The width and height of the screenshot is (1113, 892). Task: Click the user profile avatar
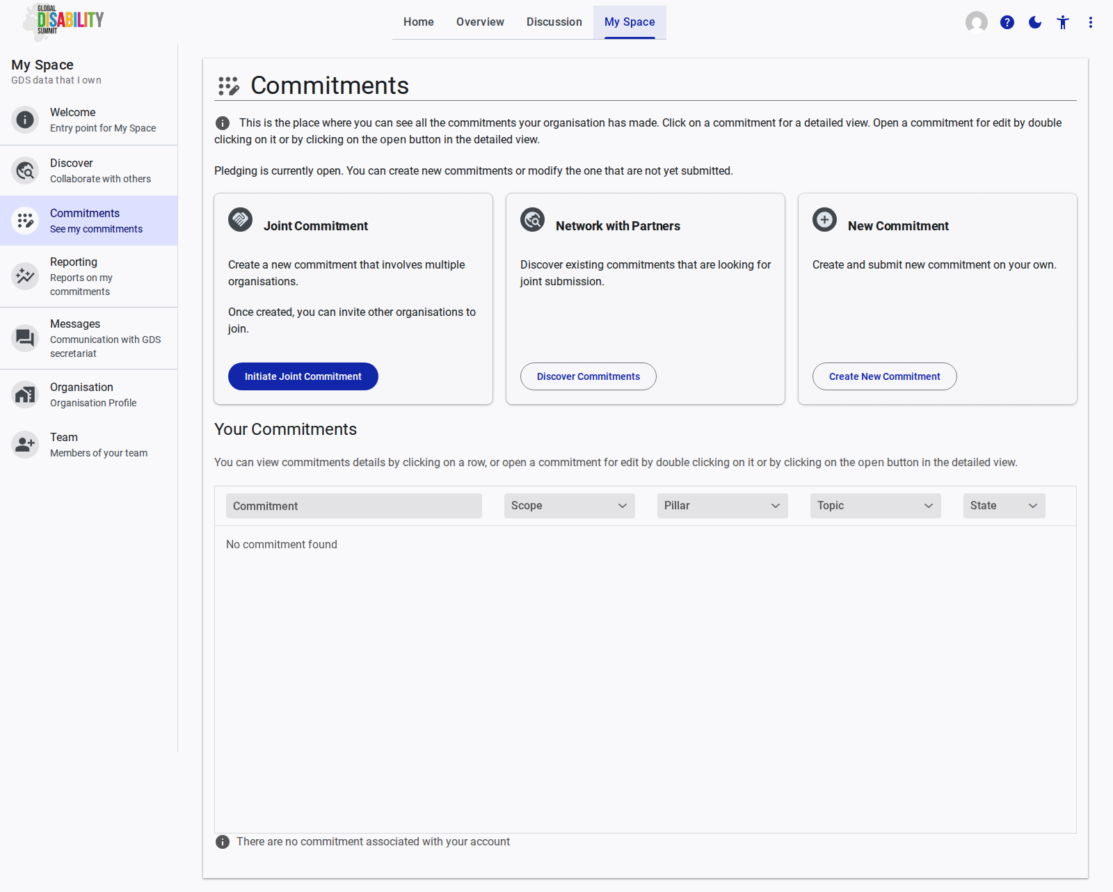click(976, 22)
